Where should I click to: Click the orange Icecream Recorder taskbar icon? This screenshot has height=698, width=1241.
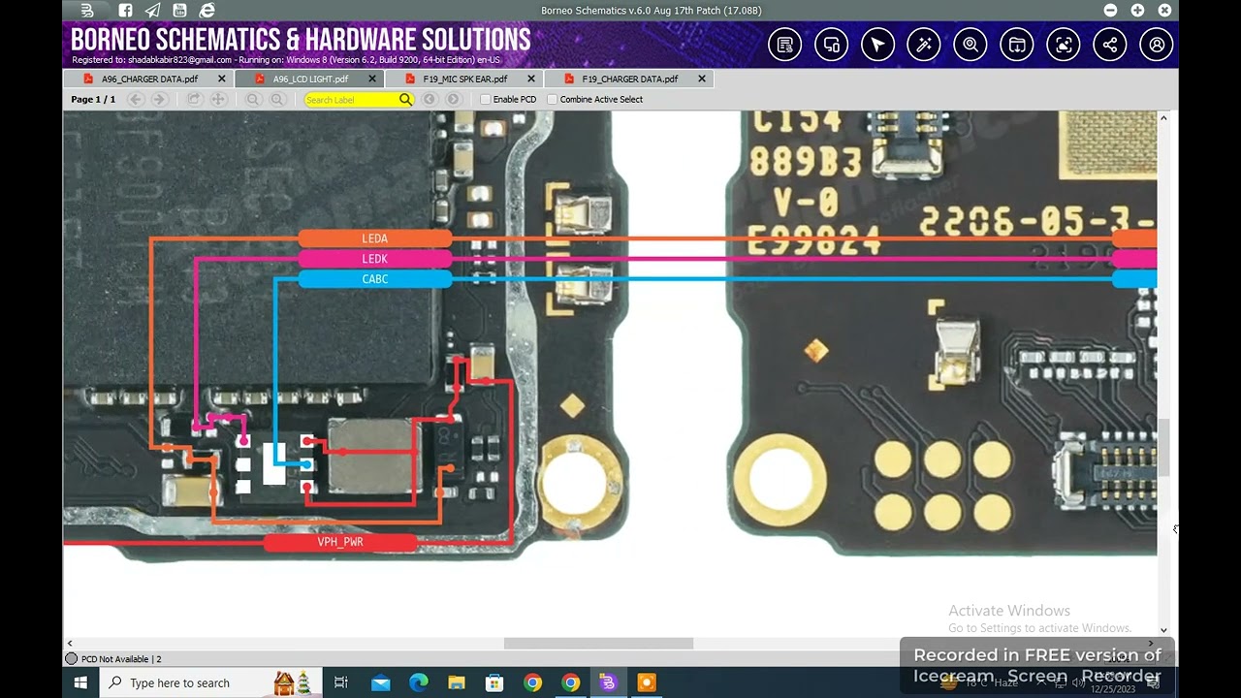(646, 682)
